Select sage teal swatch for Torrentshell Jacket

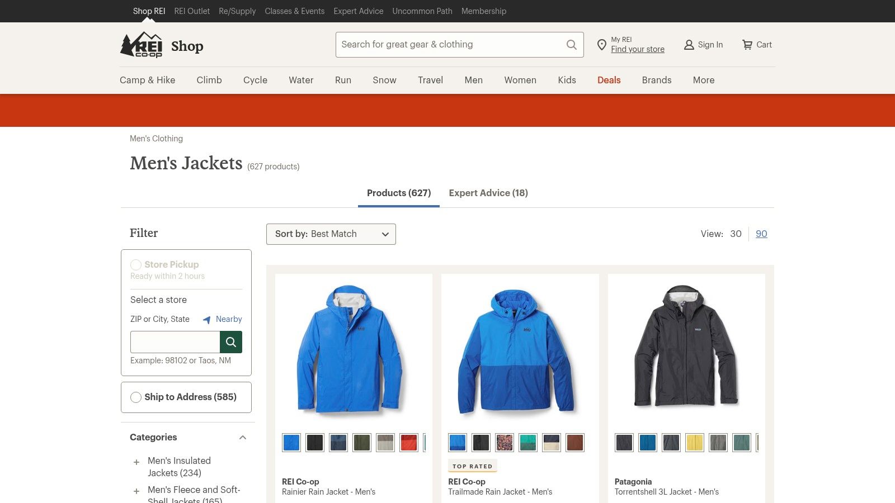coord(742,443)
